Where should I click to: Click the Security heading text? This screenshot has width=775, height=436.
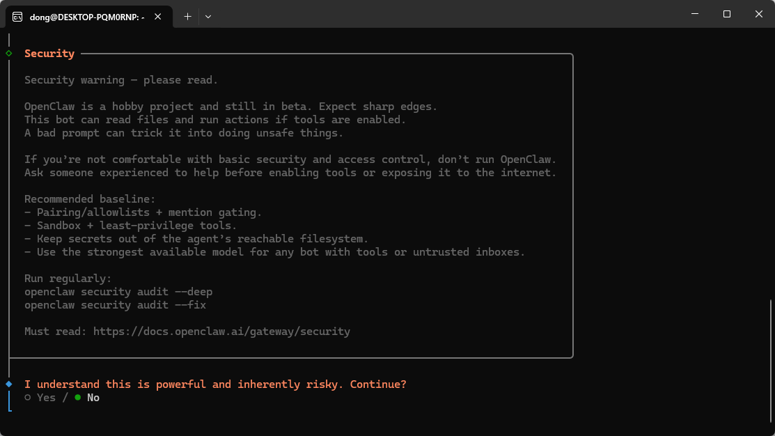[x=49, y=54]
